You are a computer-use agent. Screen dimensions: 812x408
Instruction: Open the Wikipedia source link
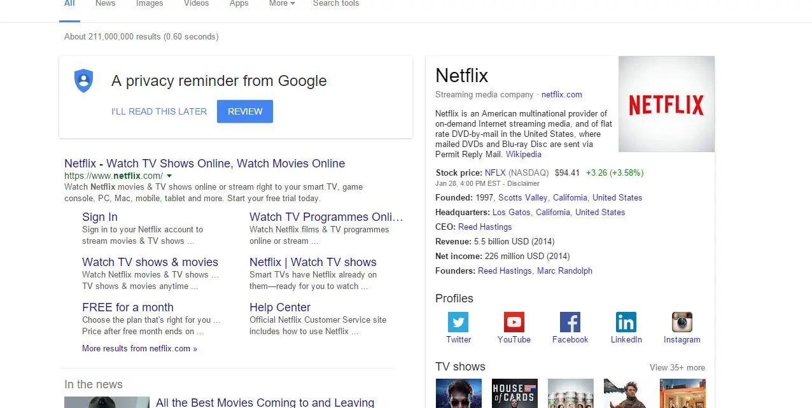(x=524, y=155)
